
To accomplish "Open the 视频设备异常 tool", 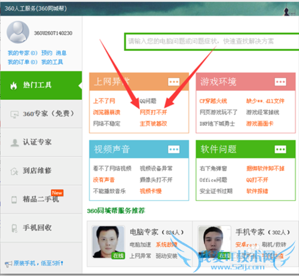I will (156, 168).
